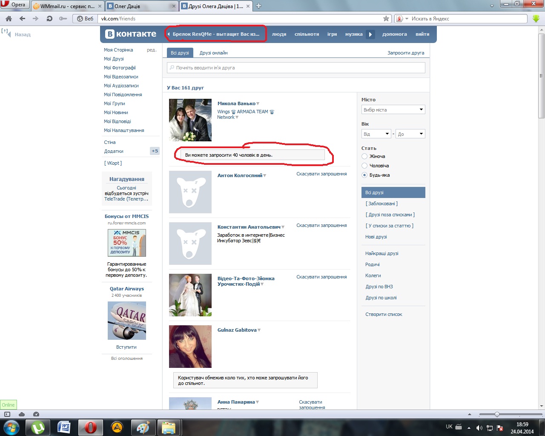This screenshot has height=436, width=545.
Task: Open the Друзі онлайн tab
Action: tap(213, 53)
